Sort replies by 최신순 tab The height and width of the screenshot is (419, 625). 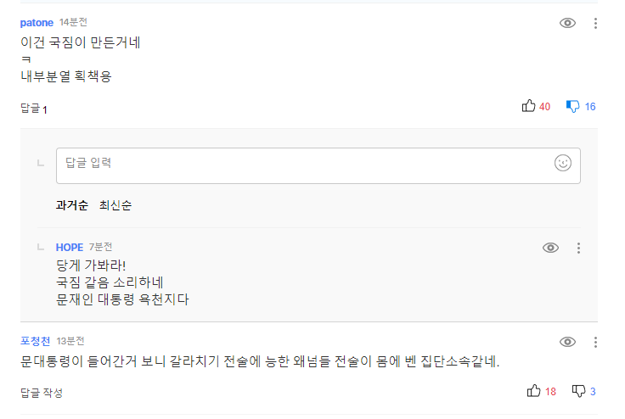click(115, 205)
